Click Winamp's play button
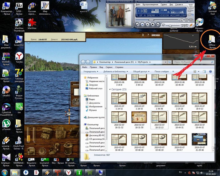220x176 pixels. click(x=142, y=24)
